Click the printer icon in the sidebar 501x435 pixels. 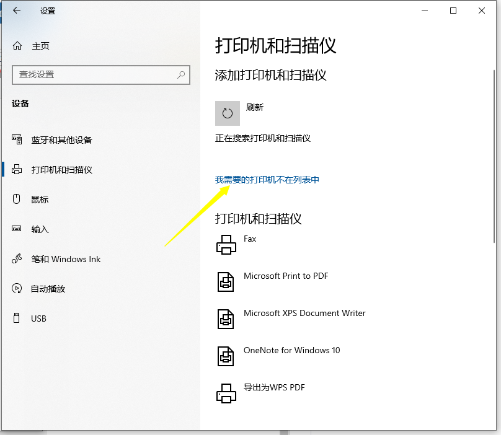(17, 169)
